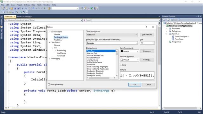
Task: Select Line Numbers in Display items list
Action: pyautogui.click(x=92, y=60)
